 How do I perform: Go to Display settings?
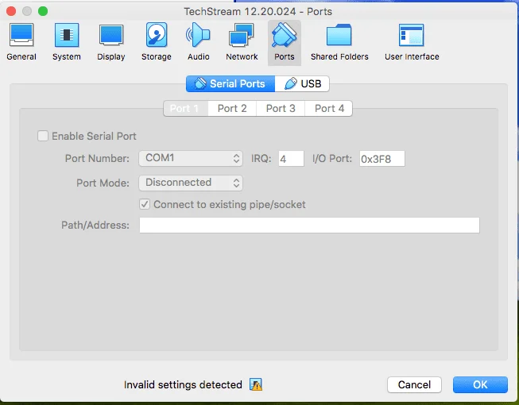(x=111, y=41)
